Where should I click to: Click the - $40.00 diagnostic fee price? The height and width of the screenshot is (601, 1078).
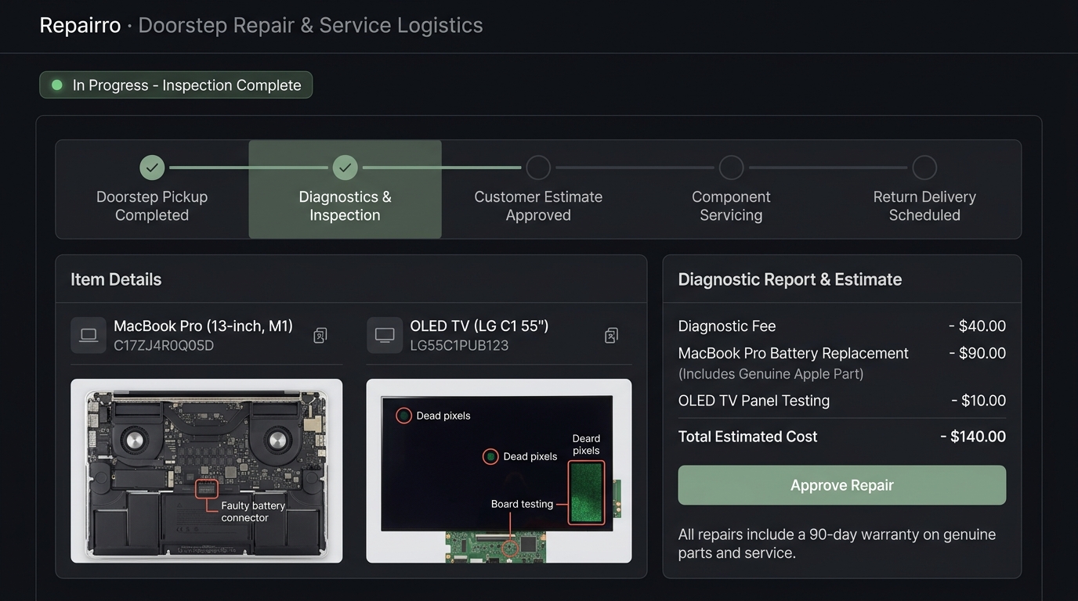coord(977,326)
